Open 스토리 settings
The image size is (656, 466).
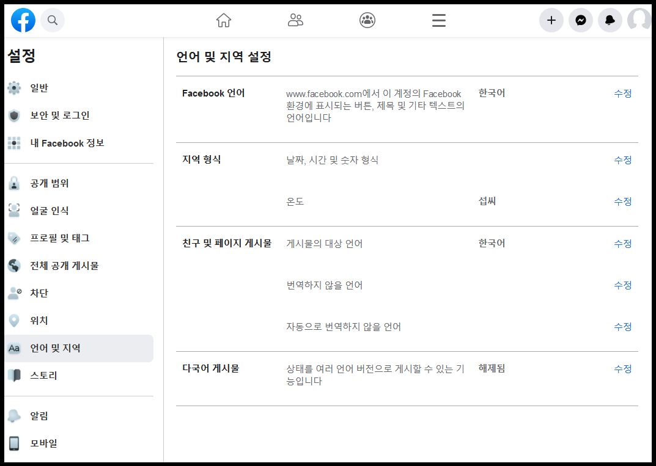point(43,376)
